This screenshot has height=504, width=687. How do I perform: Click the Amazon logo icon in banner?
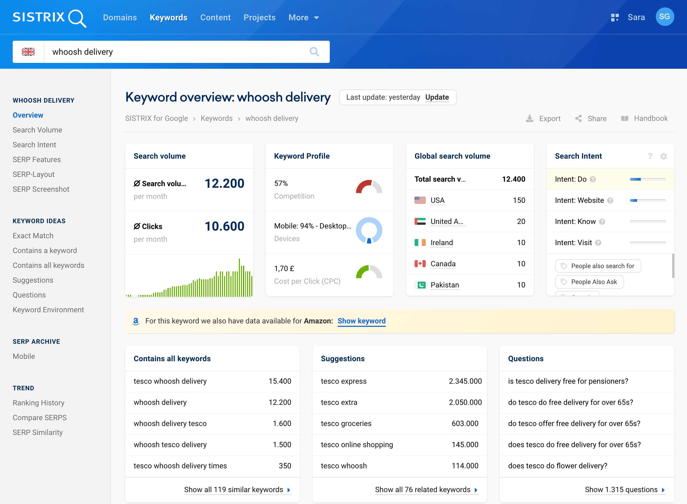tap(136, 321)
